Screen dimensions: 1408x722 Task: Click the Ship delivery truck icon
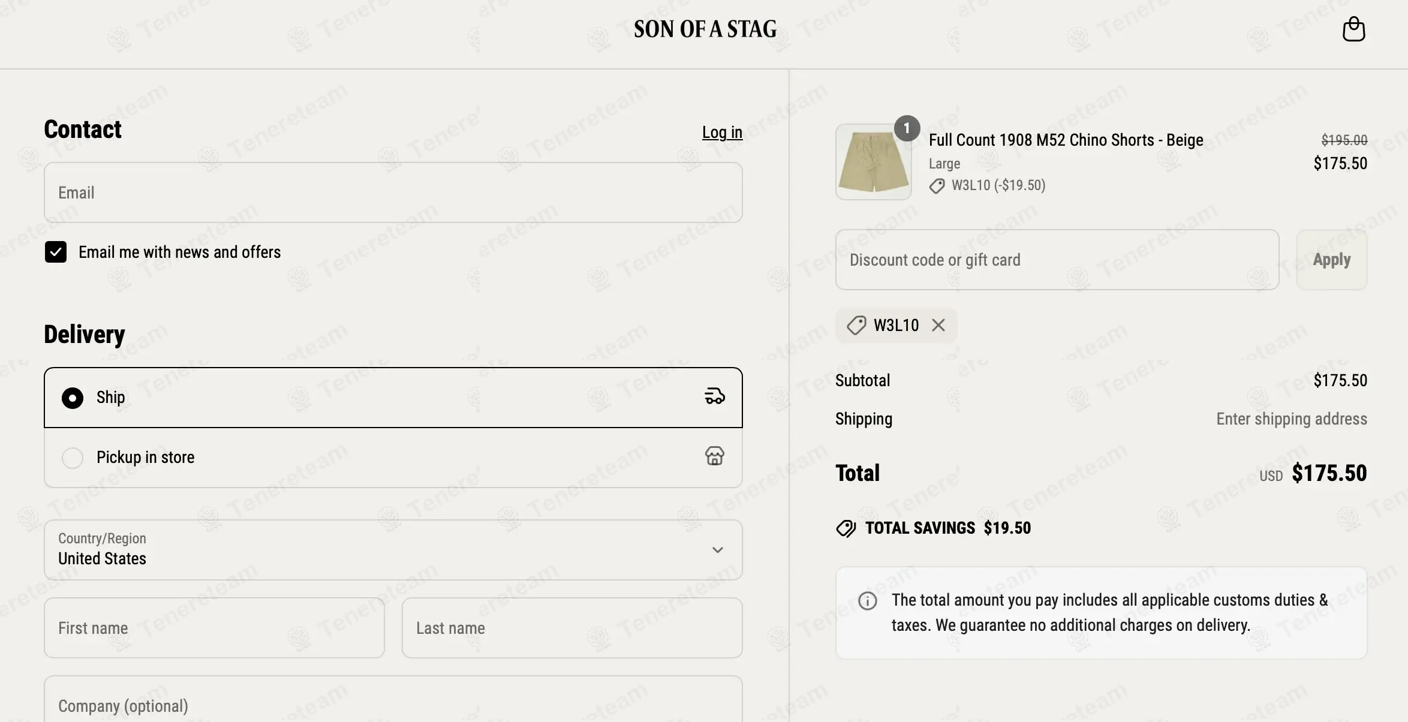point(714,396)
